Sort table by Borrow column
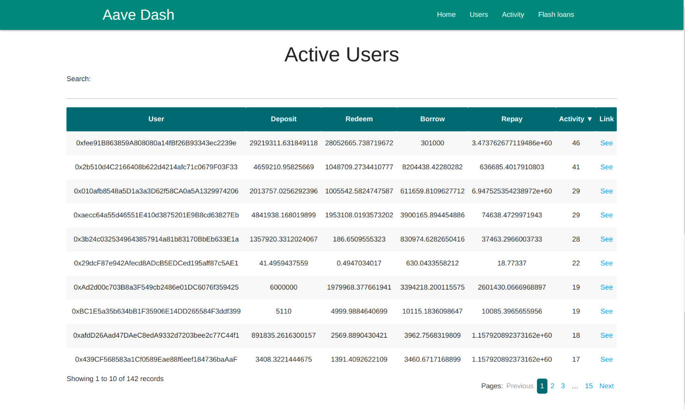The image size is (685, 410). (432, 119)
